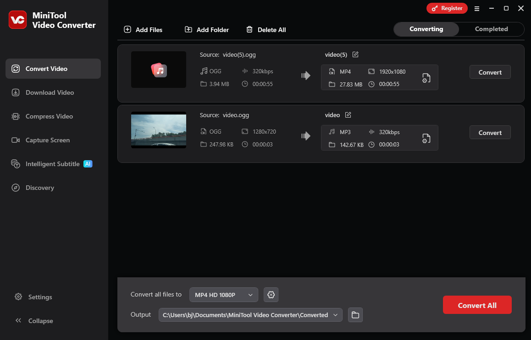Open the hamburger menu near Register

tap(477, 8)
